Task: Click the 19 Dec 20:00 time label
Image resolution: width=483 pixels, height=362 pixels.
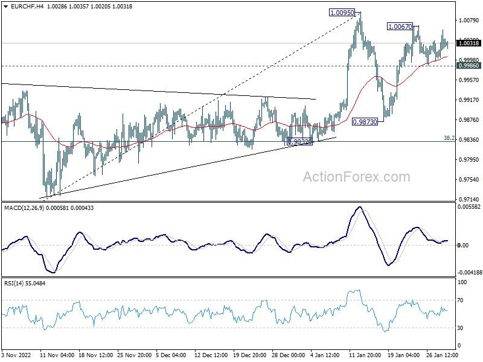Action: point(250,355)
